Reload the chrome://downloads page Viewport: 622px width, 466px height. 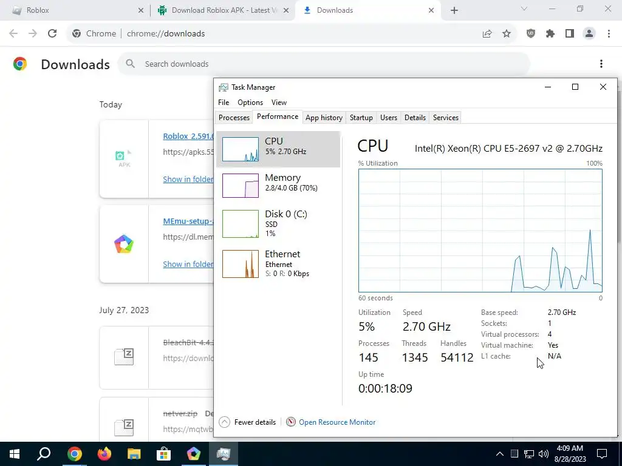52,34
